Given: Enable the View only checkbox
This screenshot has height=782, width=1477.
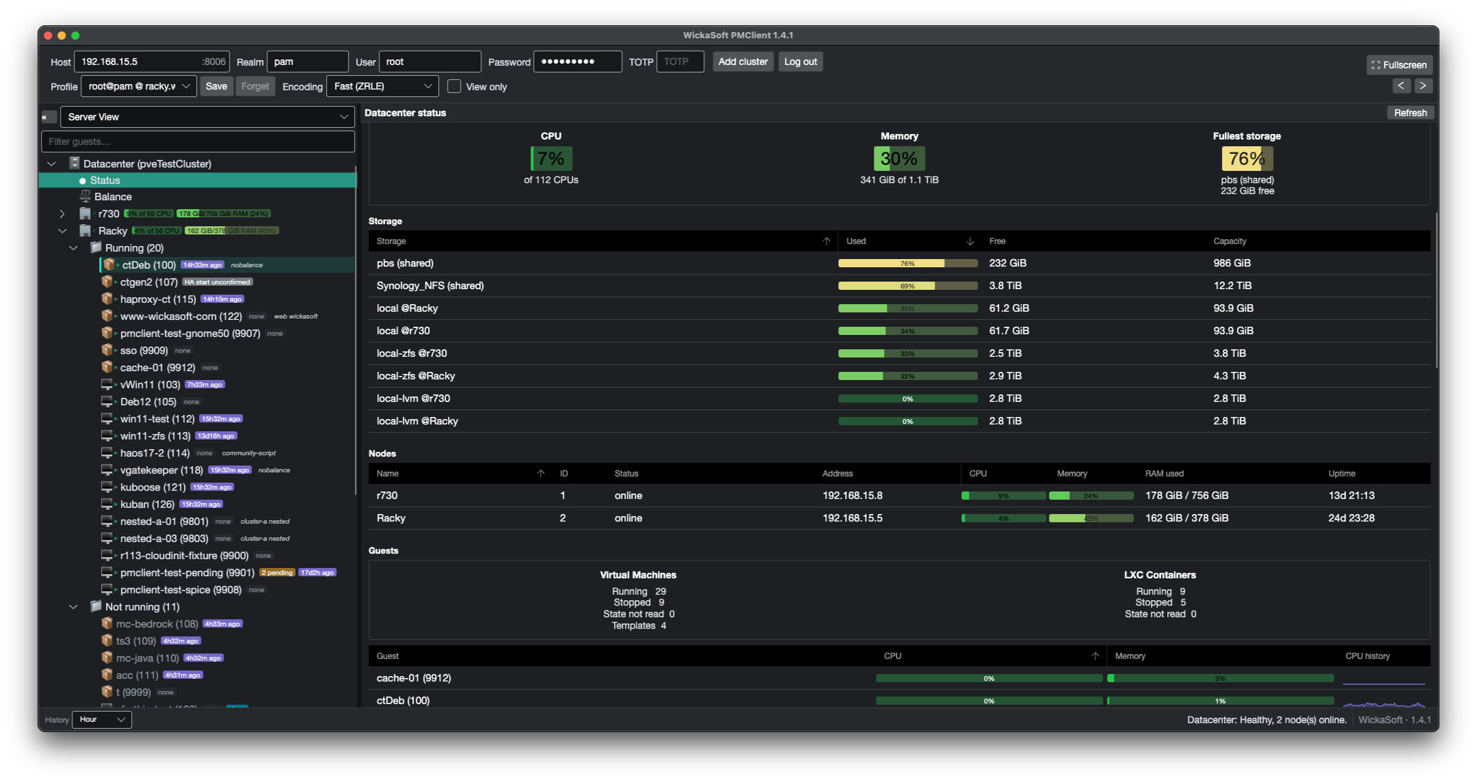Looking at the screenshot, I should pyautogui.click(x=454, y=86).
